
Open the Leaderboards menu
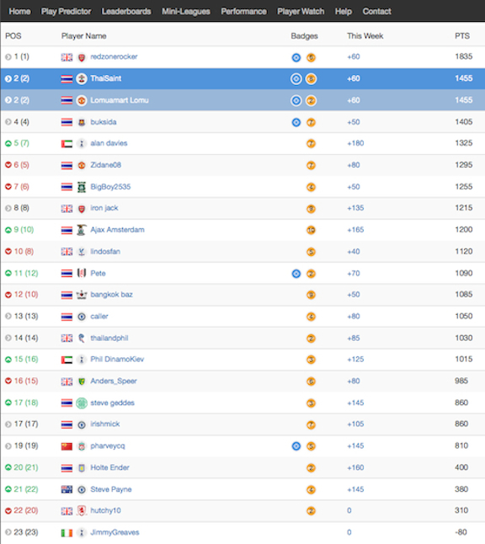click(x=126, y=12)
